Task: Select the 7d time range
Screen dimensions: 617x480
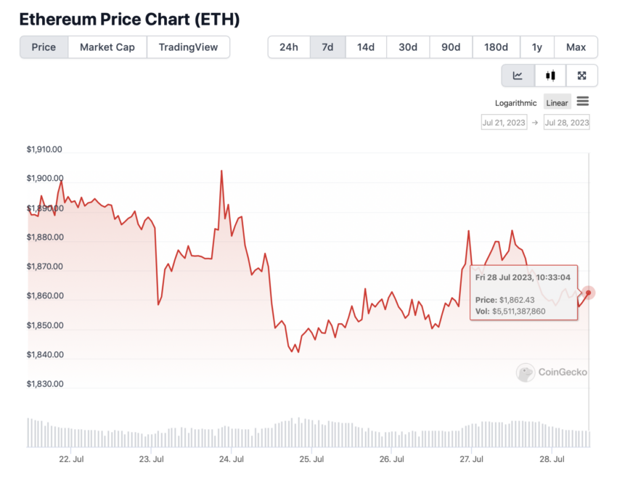Action: click(x=328, y=47)
